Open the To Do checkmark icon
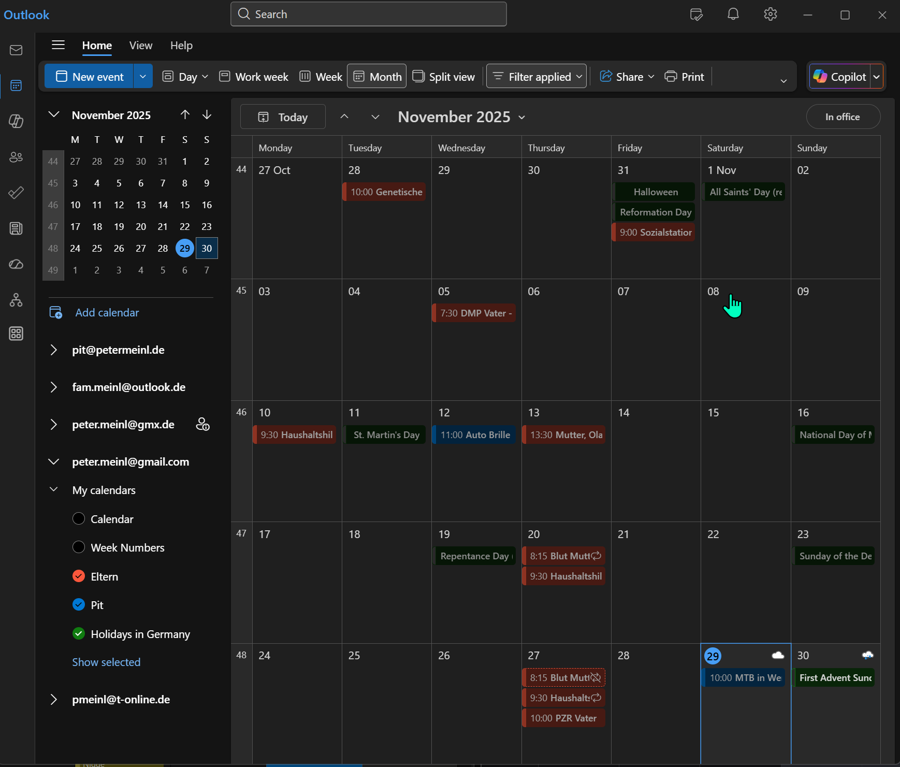Screen dimensions: 900x767 tap(16, 193)
